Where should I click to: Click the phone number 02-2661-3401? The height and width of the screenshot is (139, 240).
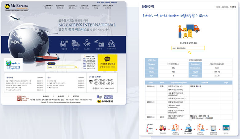point(104,80)
